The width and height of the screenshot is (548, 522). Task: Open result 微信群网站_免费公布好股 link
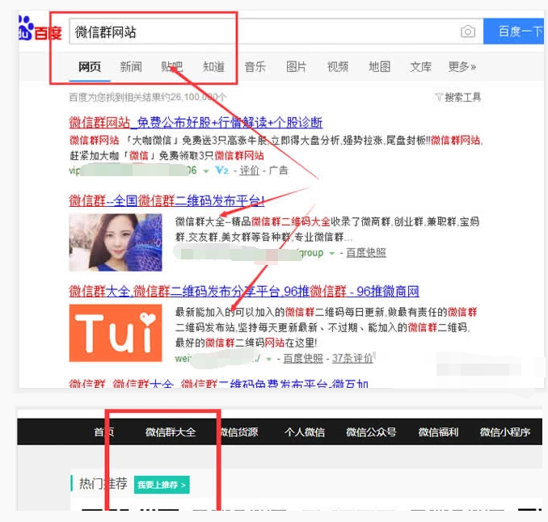196,122
